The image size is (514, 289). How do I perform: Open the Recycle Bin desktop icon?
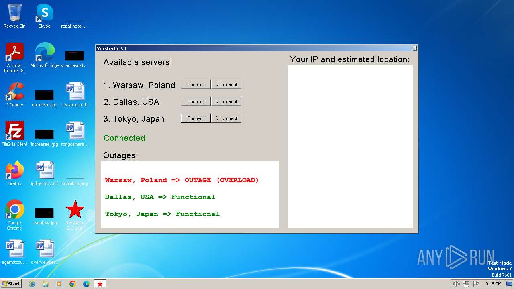[14, 16]
